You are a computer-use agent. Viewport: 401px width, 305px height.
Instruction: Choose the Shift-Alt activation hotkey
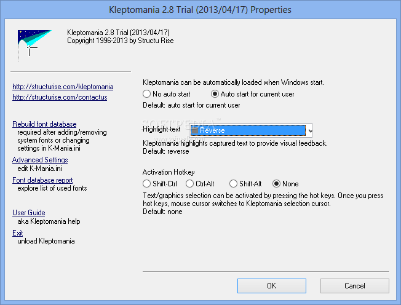pyautogui.click(x=245, y=184)
